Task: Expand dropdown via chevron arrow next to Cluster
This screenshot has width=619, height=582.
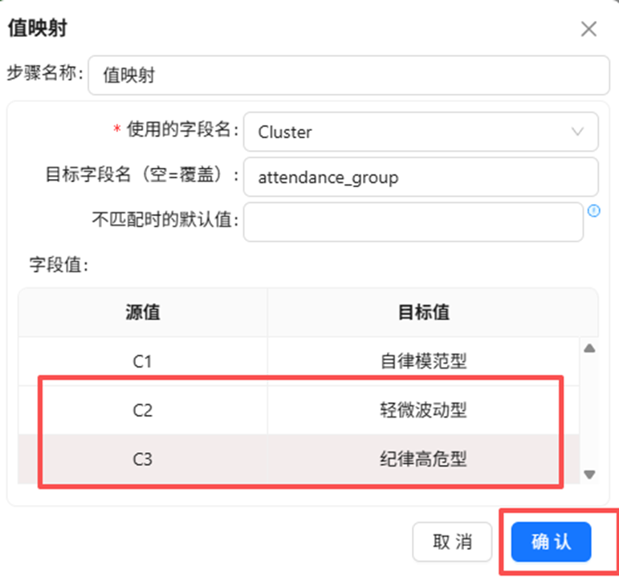Action: 577,132
